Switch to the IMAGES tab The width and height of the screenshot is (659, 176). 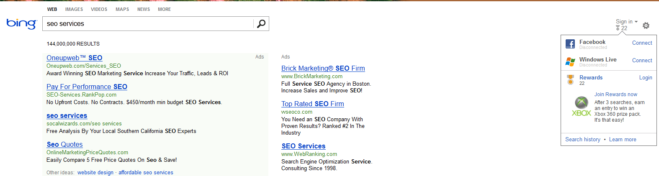(74, 9)
